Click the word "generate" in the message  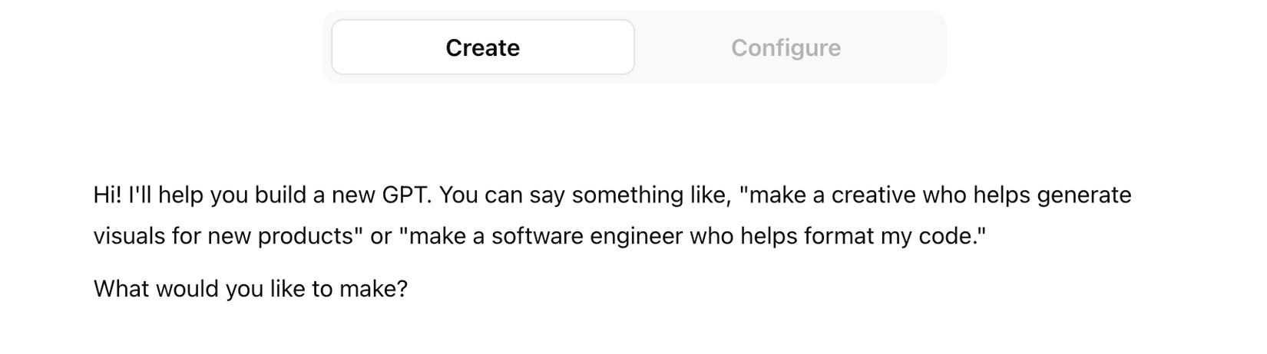(x=1083, y=195)
